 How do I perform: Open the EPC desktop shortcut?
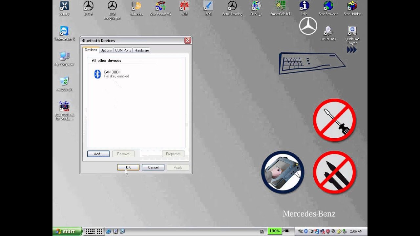tap(208, 9)
